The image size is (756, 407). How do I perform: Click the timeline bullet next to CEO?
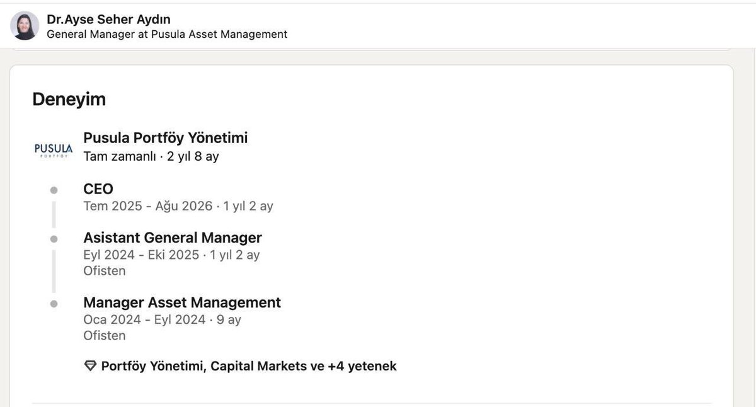[x=54, y=190]
